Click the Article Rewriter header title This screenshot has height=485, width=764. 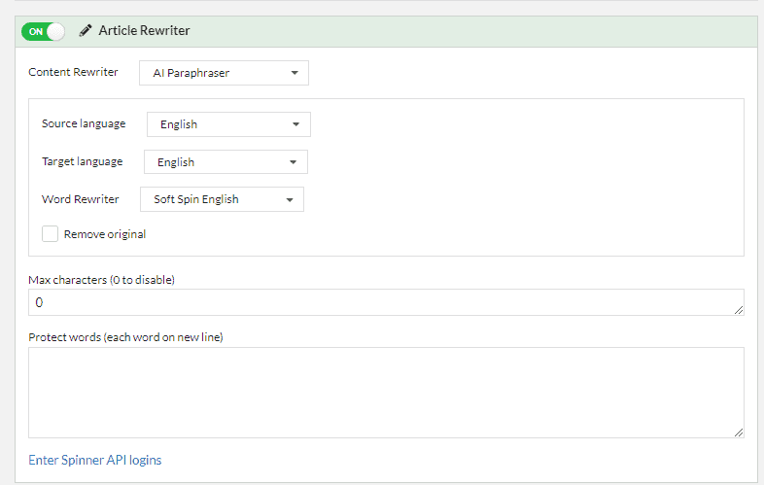coord(144,30)
